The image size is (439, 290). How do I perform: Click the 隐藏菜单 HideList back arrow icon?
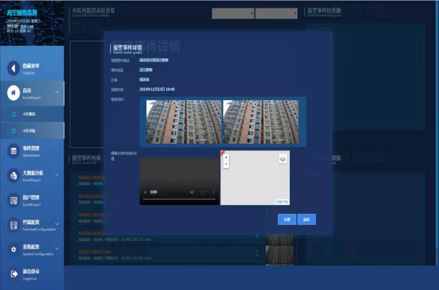(13, 68)
